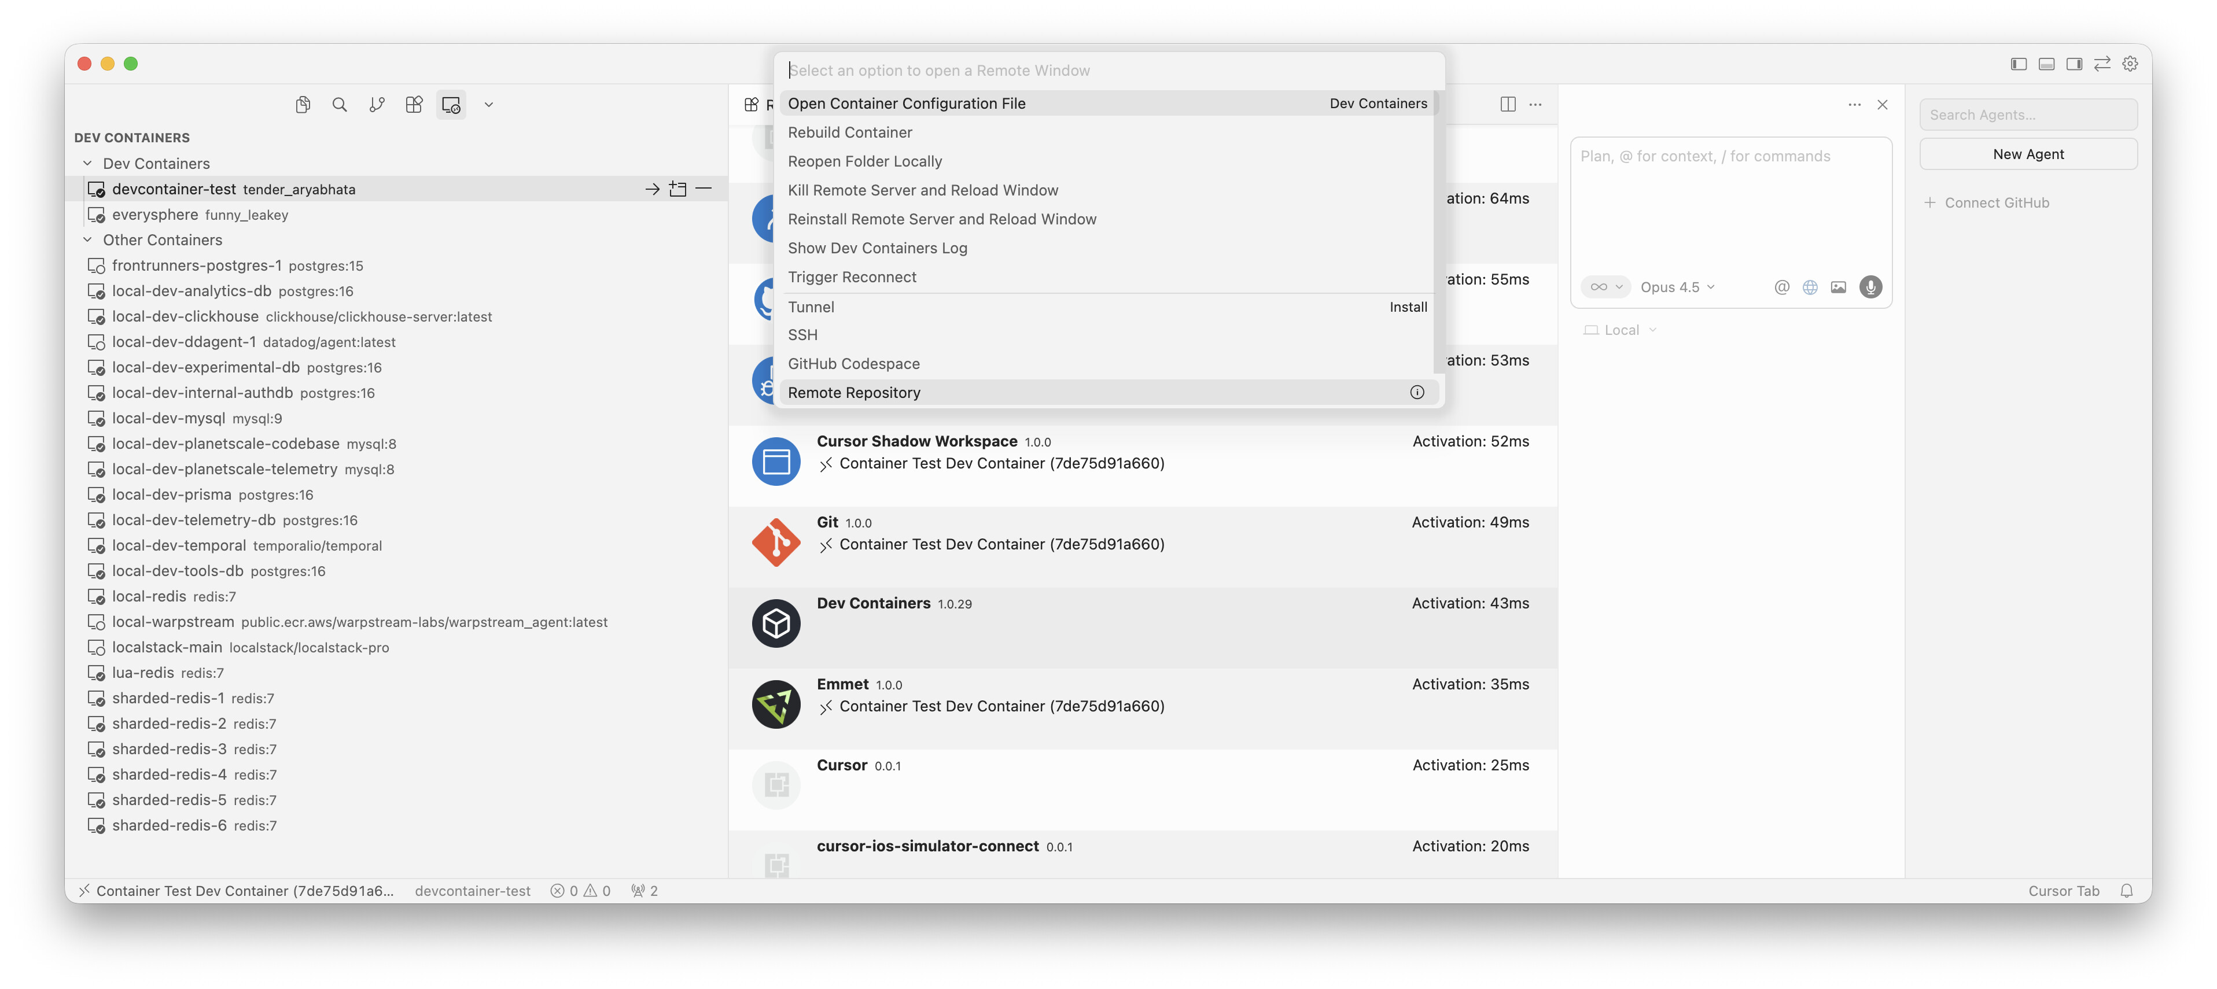The image size is (2217, 989).
Task: Click the notifications bell in status bar
Action: [x=2127, y=891]
